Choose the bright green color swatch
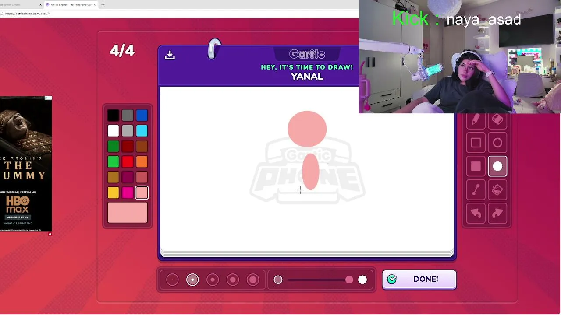 [x=113, y=162]
